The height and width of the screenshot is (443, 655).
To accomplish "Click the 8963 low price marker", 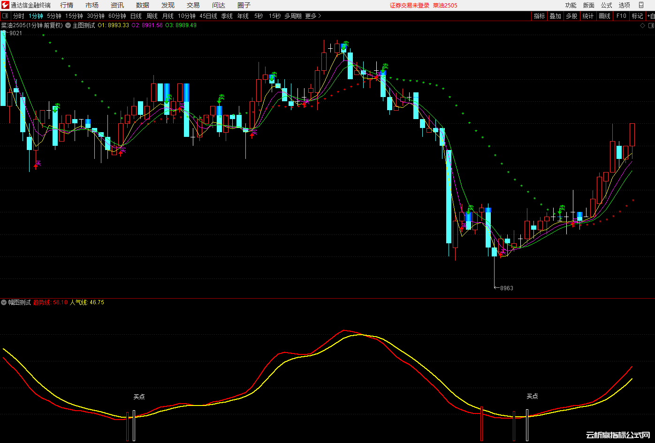I will click(506, 288).
